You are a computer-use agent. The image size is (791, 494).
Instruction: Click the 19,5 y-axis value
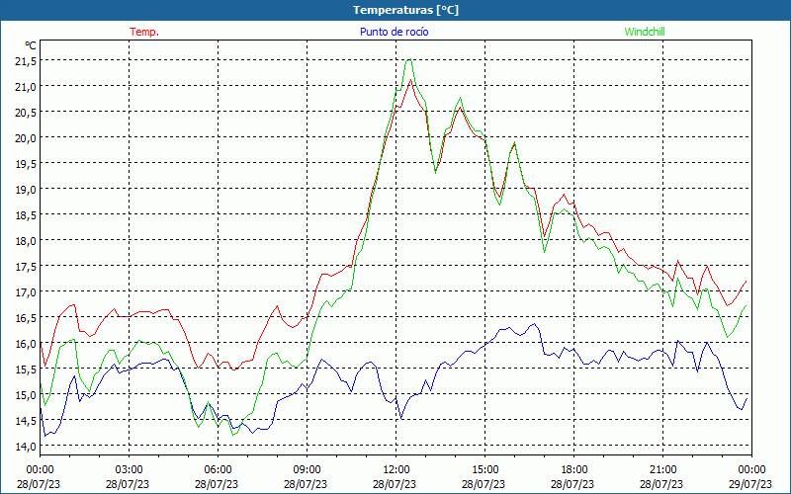(x=26, y=164)
